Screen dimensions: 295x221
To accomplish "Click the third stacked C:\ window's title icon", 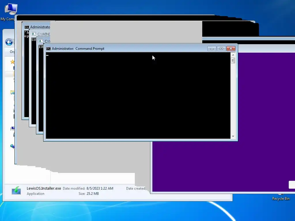I will 41,41.
